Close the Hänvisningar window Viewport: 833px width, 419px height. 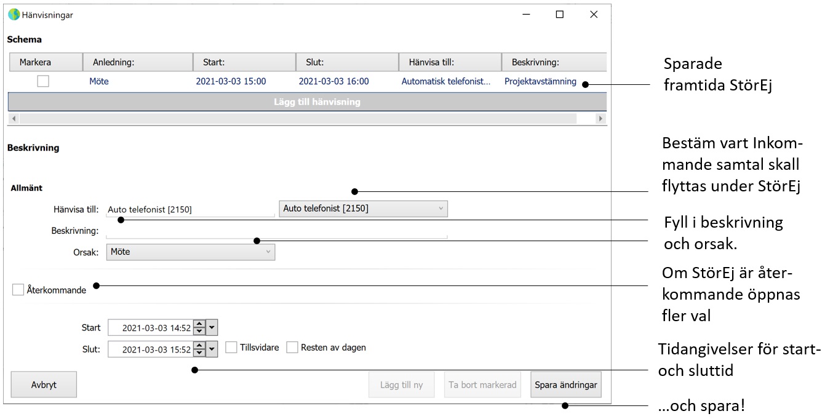click(594, 15)
